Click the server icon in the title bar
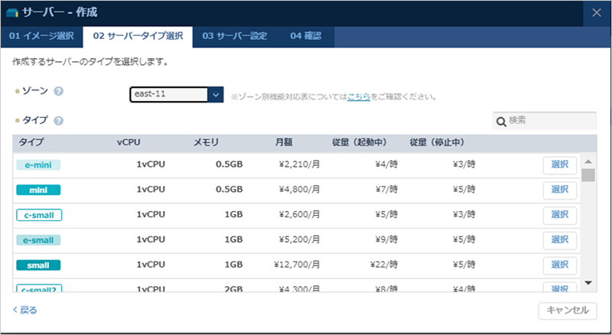The width and height of the screenshot is (612, 335). click(x=12, y=13)
